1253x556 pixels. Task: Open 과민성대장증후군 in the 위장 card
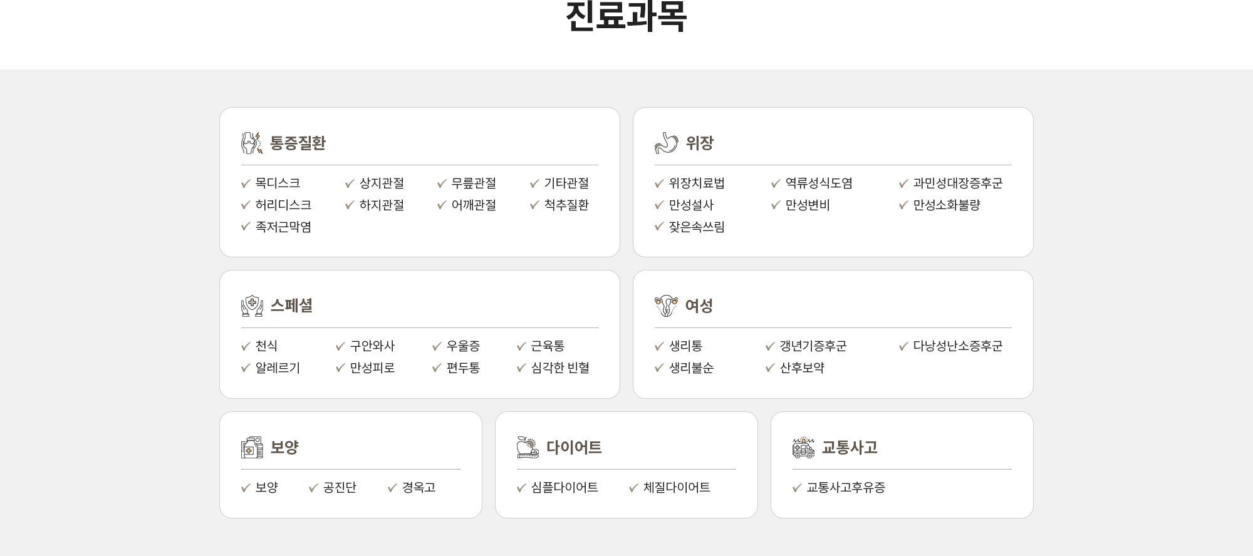point(957,183)
